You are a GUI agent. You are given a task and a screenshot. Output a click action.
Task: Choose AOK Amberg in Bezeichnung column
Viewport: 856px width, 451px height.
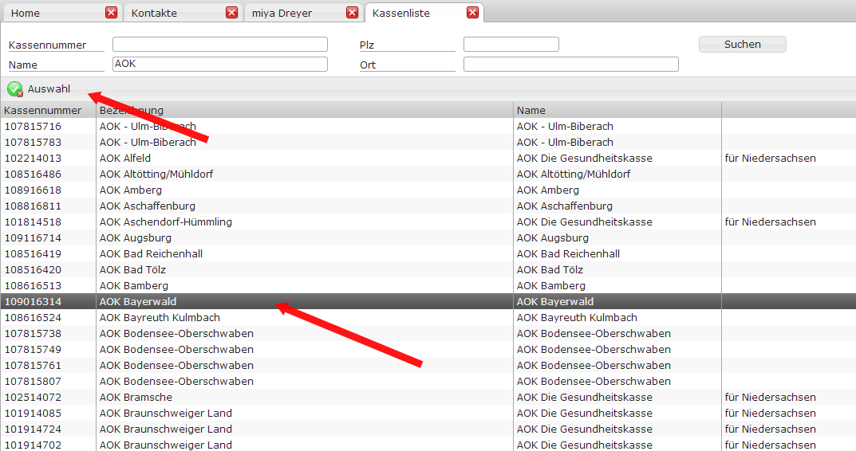click(x=131, y=190)
